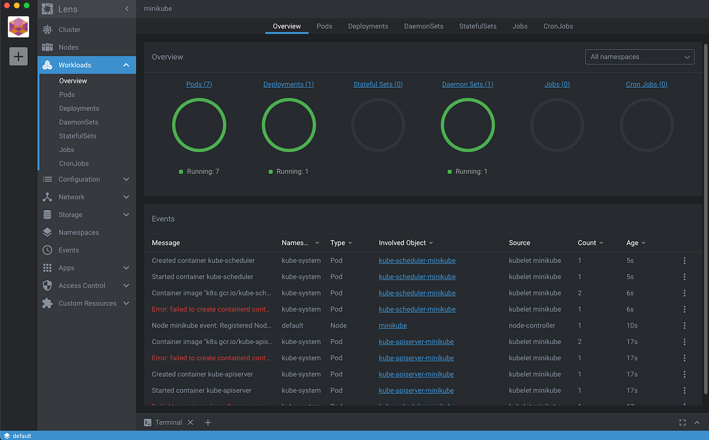Open menu for Created container kube-scheduler event
The image size is (709, 440).
tap(685, 260)
